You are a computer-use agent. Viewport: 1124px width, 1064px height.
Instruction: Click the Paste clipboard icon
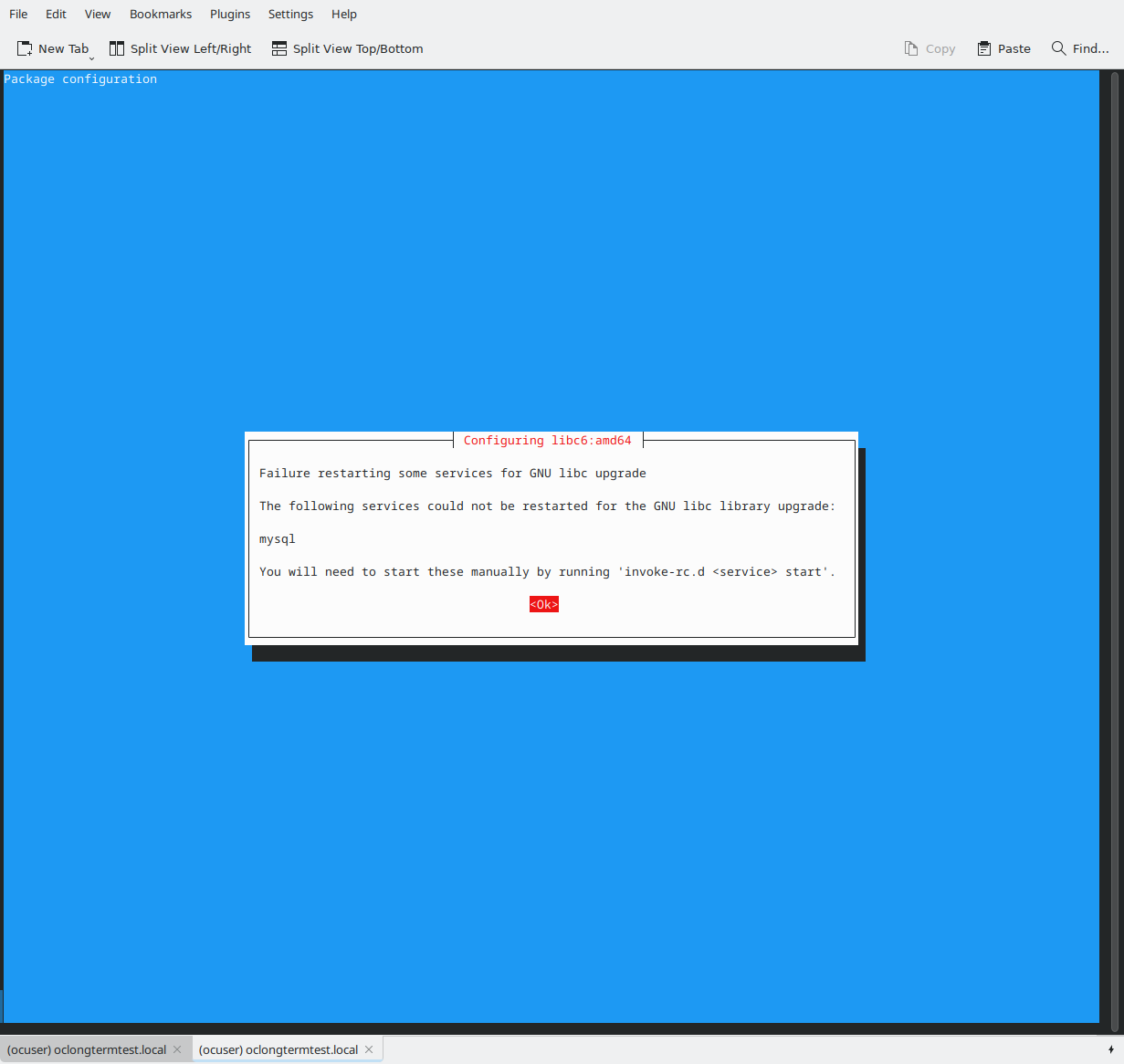coord(984,49)
